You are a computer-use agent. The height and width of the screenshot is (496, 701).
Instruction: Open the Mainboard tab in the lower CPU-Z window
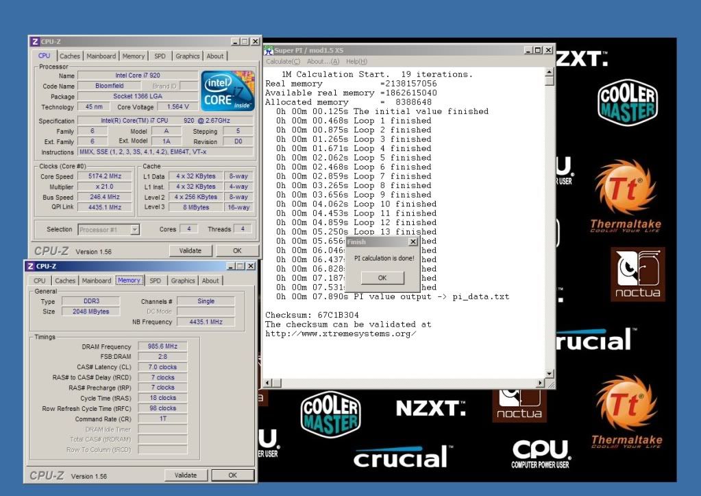(97, 281)
